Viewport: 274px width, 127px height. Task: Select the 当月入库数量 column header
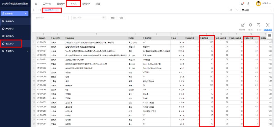221,38
